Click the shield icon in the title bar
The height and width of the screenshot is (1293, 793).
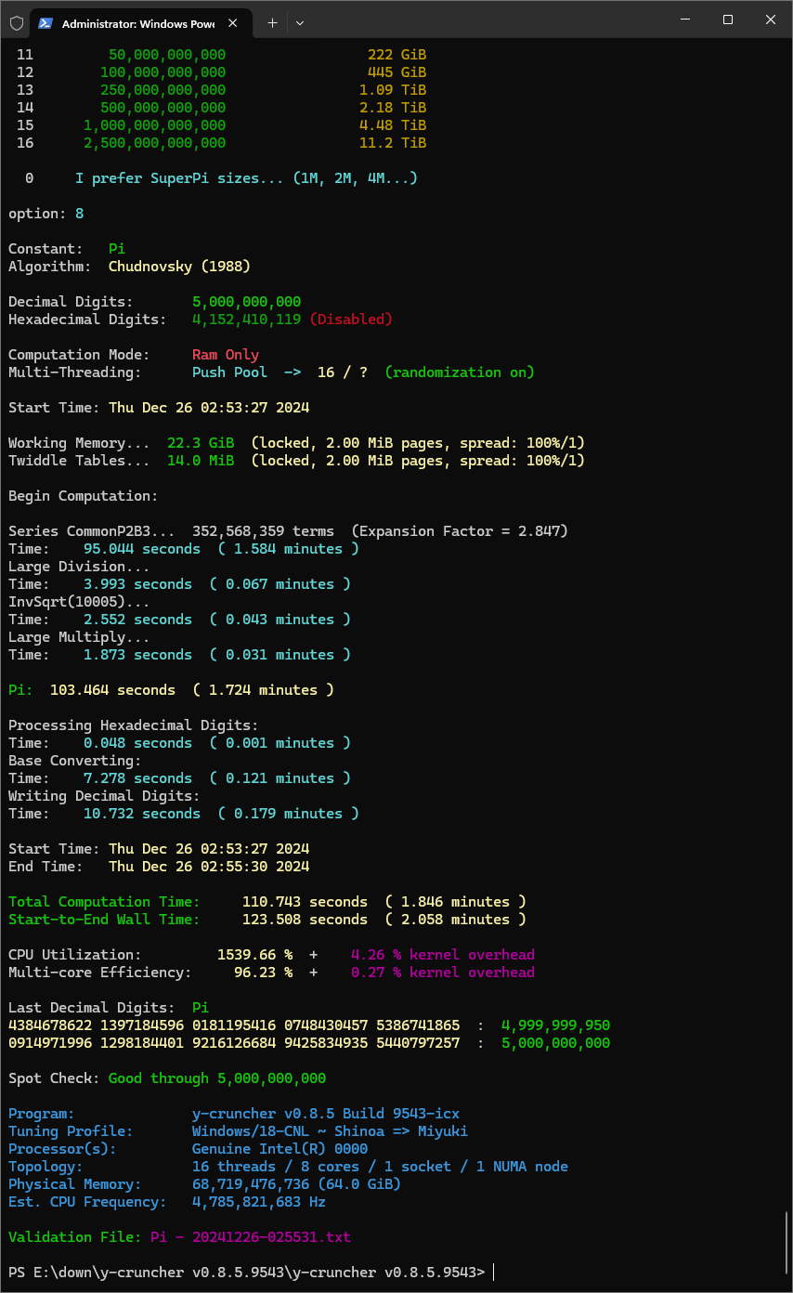coord(16,23)
